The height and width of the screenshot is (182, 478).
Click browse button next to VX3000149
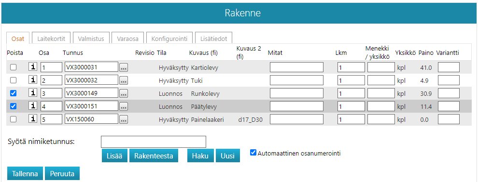pos(124,94)
